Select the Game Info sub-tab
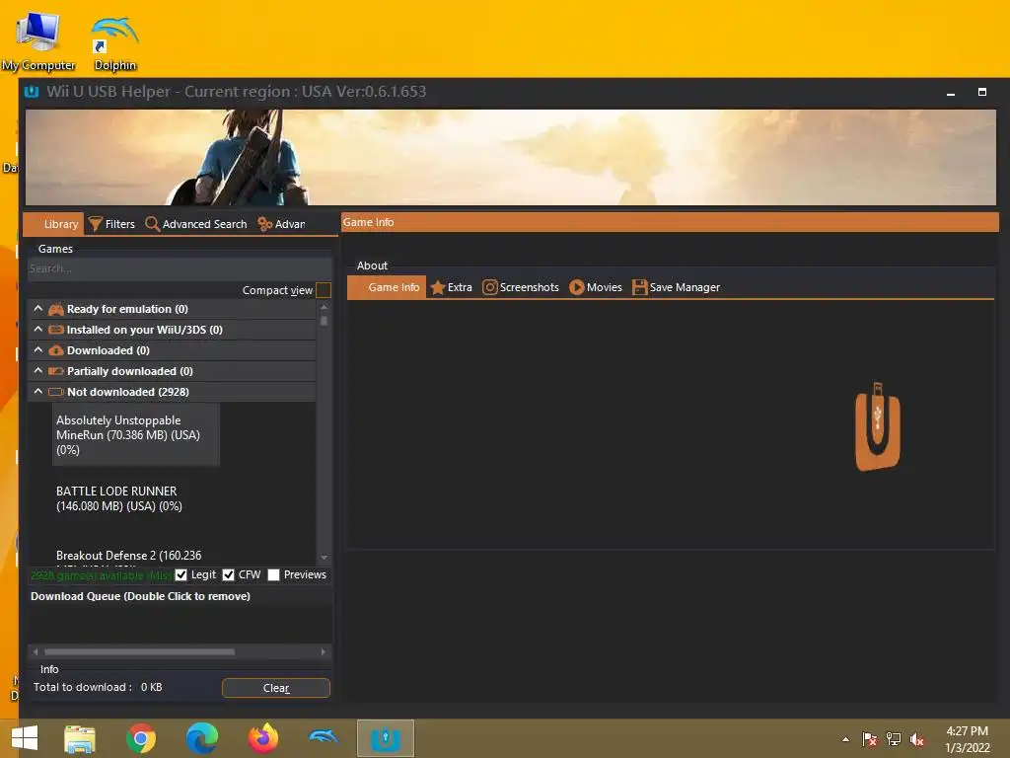Image resolution: width=1010 pixels, height=758 pixels. [387, 287]
